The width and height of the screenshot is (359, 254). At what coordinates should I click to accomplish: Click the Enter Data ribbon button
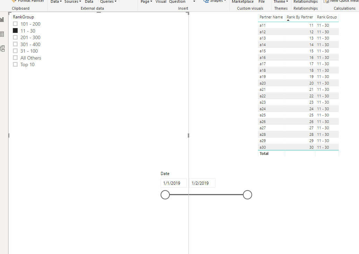click(x=89, y=2)
